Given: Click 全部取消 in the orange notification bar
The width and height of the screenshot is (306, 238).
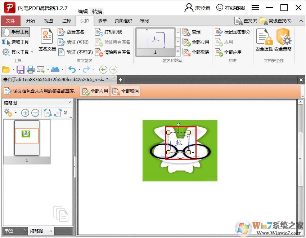Looking at the screenshot, I should pyautogui.click(x=126, y=91).
